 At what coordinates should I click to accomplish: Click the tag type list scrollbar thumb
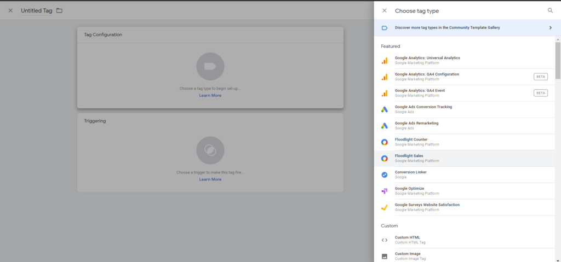point(558,60)
